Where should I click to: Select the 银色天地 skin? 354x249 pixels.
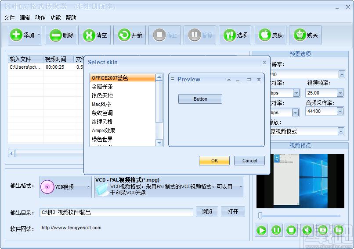123,95
